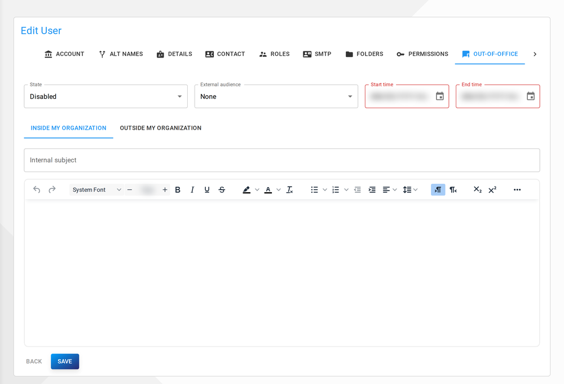Apply background highlight color
Viewport: 564px width, 384px height.
click(x=246, y=189)
